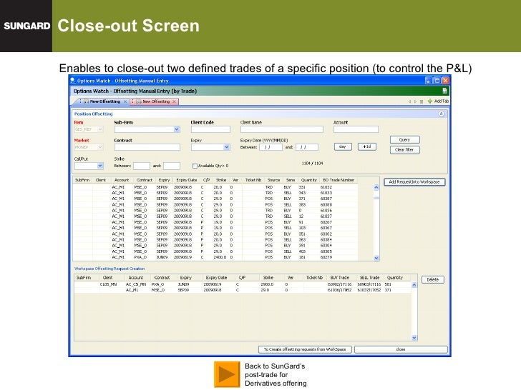Click the Client Name input field
Viewport: 521px width, 390px height.
[282, 129]
